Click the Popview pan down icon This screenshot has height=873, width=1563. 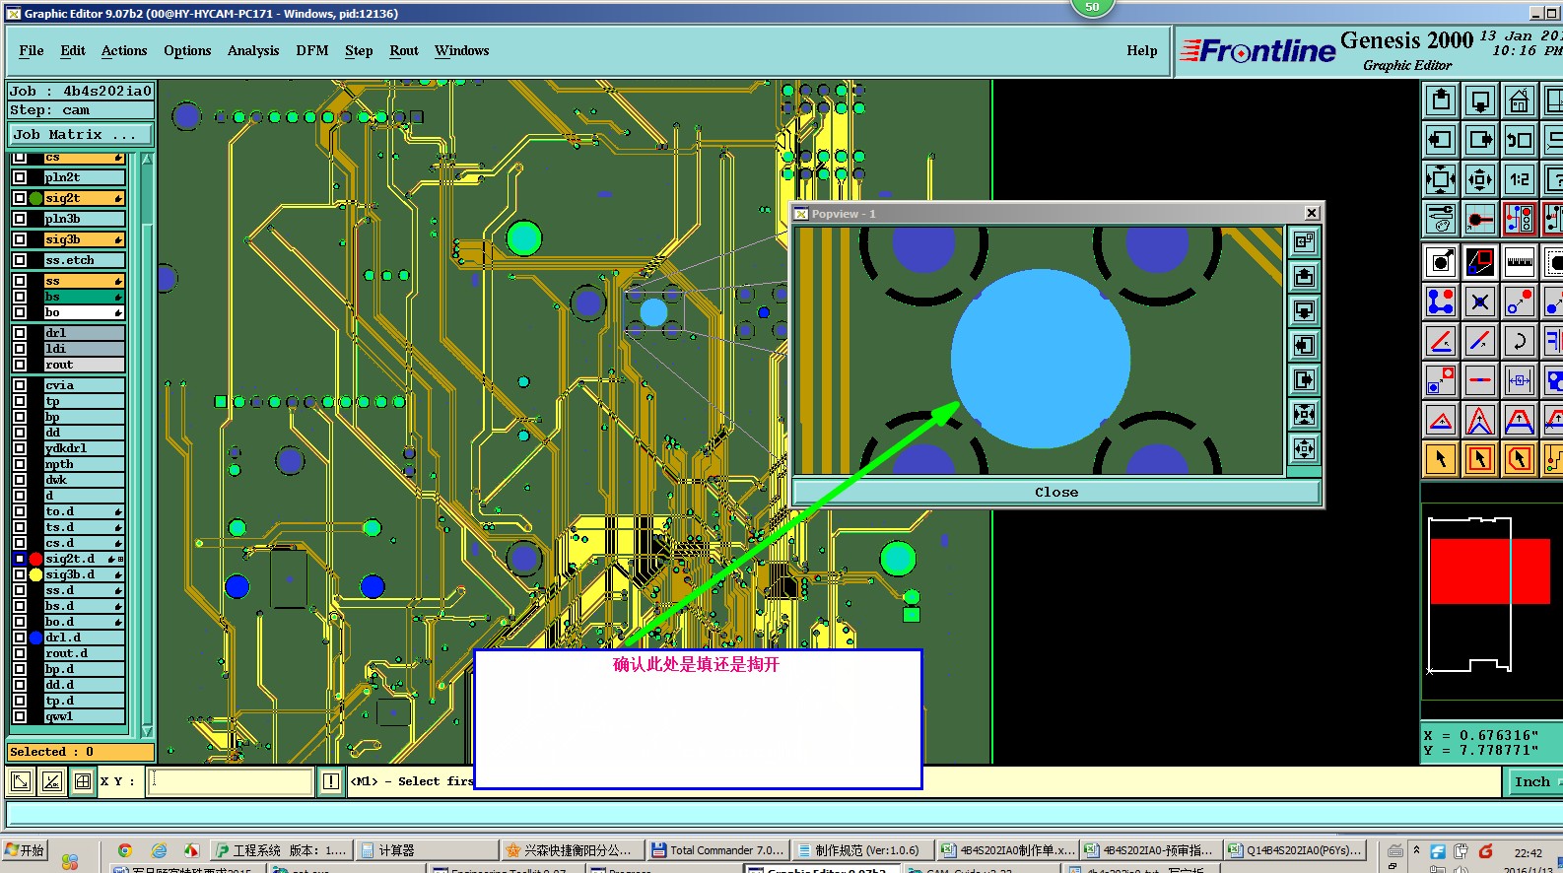[x=1304, y=311]
